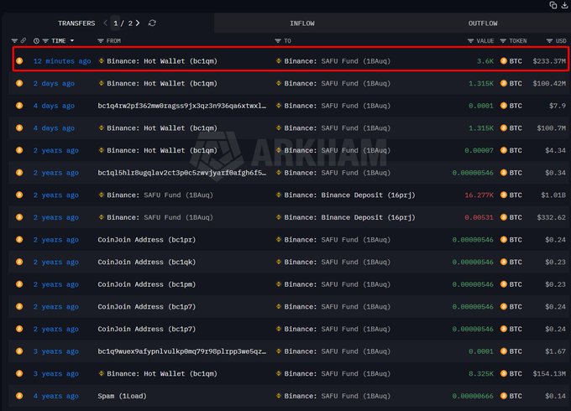Switch to the OUTFLOW tab
Screen dimensions: 571x411
click(x=482, y=23)
